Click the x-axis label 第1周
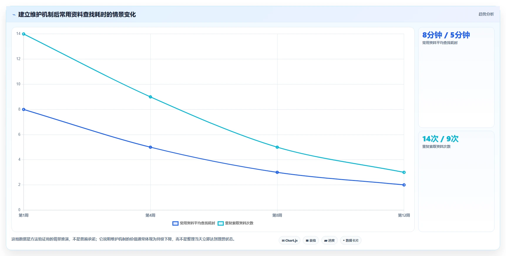The image size is (506, 256). click(x=23, y=215)
